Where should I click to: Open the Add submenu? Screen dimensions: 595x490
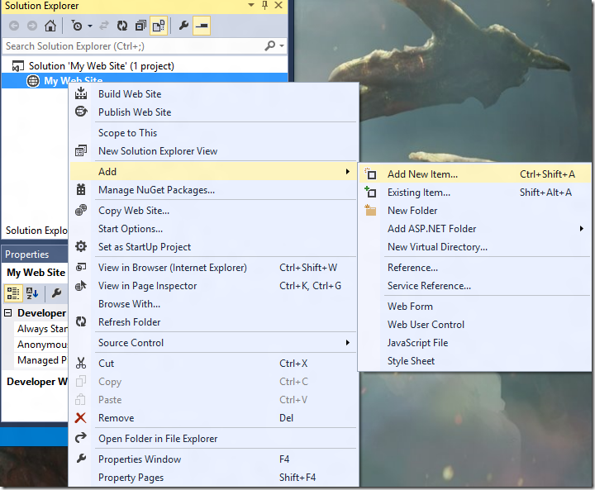(x=214, y=172)
